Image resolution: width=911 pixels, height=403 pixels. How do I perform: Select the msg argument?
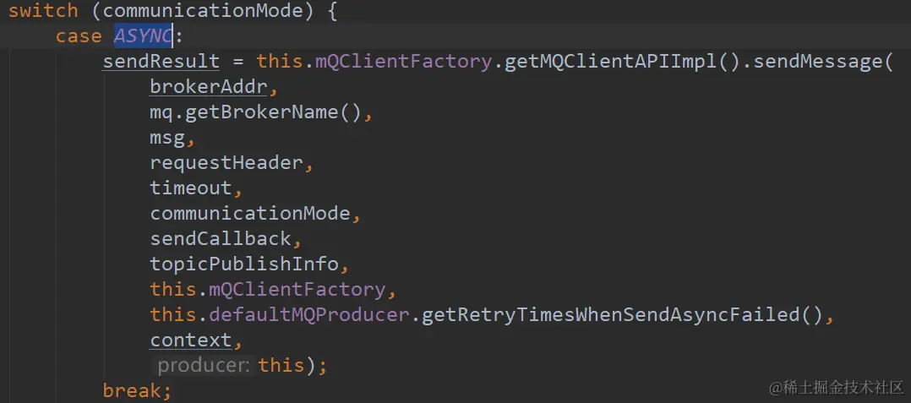[166, 138]
